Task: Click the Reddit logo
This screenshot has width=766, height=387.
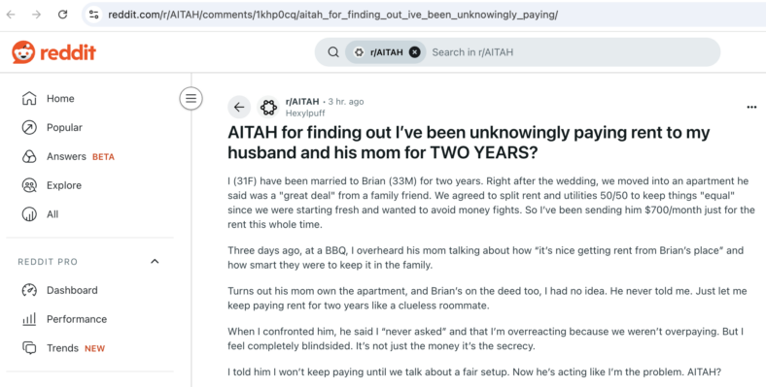Action: 53,52
